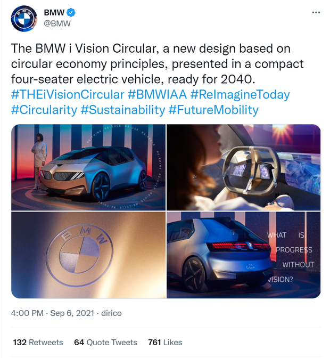The width and height of the screenshot is (330, 358).
Task: Open the rear view car photo
Action: coord(244,255)
